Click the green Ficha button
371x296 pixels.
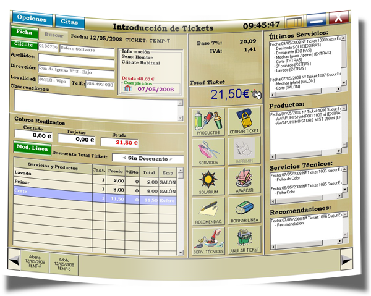[25, 32]
